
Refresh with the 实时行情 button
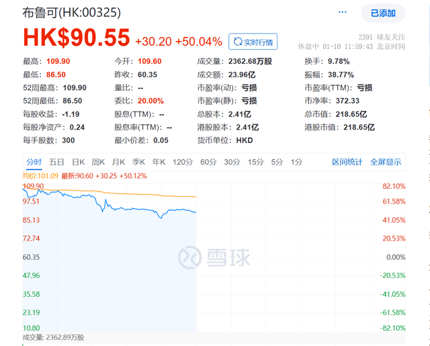(x=253, y=42)
